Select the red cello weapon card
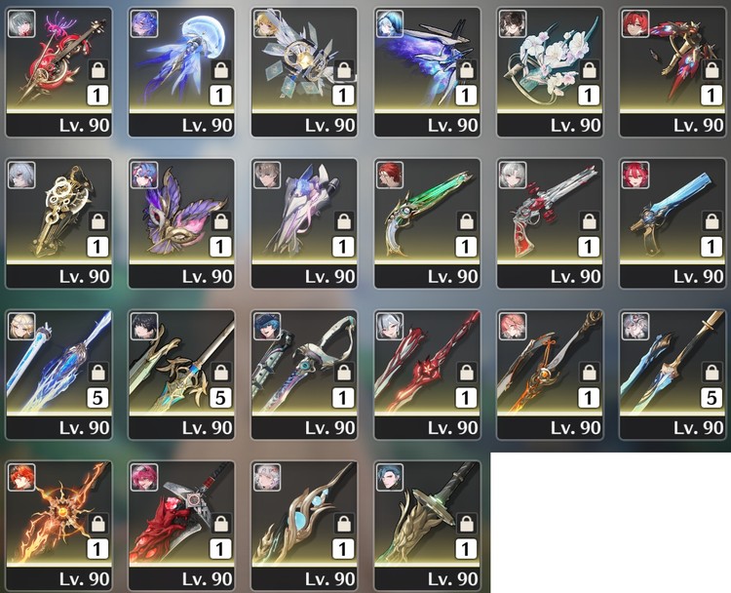 58,72
